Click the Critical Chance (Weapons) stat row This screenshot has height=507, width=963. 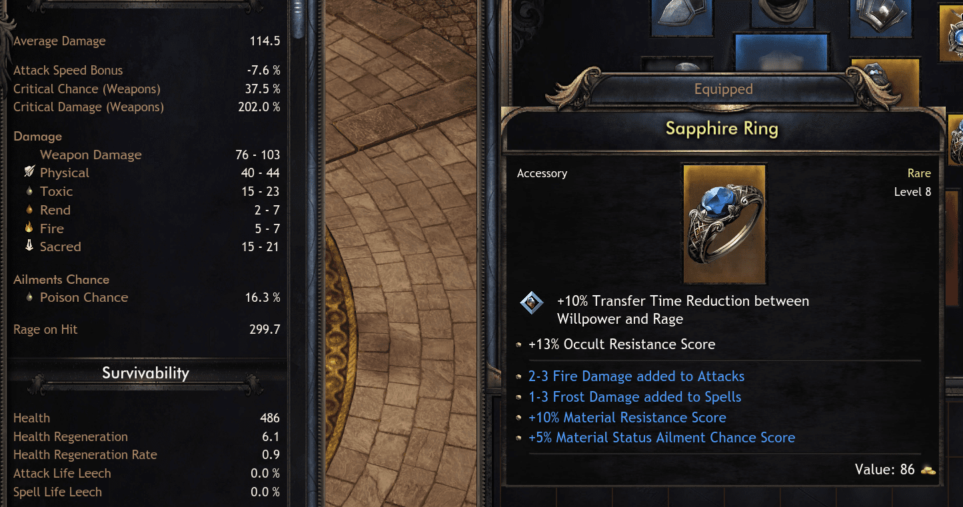[x=147, y=89]
